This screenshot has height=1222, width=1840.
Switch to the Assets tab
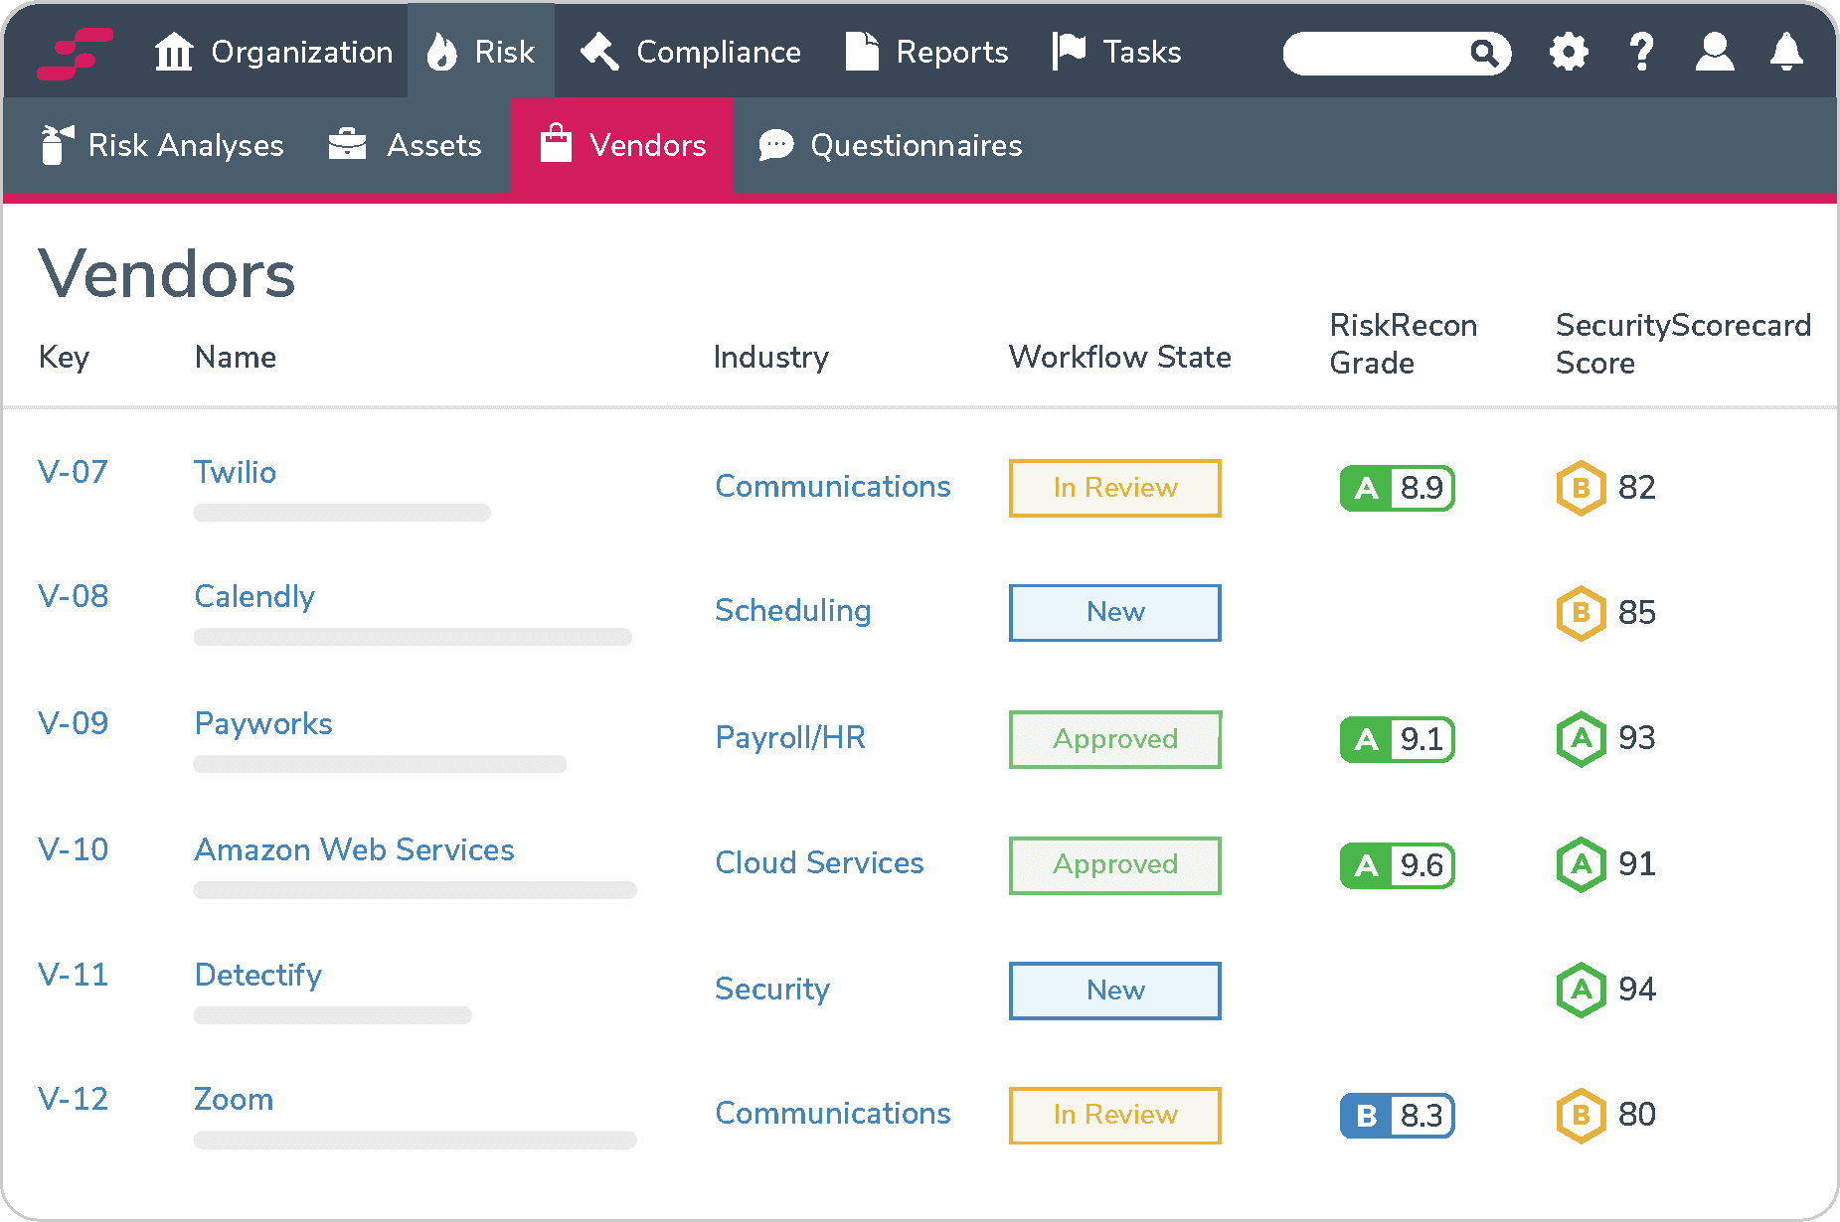406,145
